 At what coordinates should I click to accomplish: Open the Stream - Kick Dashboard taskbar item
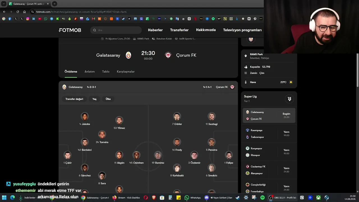tap(126, 198)
